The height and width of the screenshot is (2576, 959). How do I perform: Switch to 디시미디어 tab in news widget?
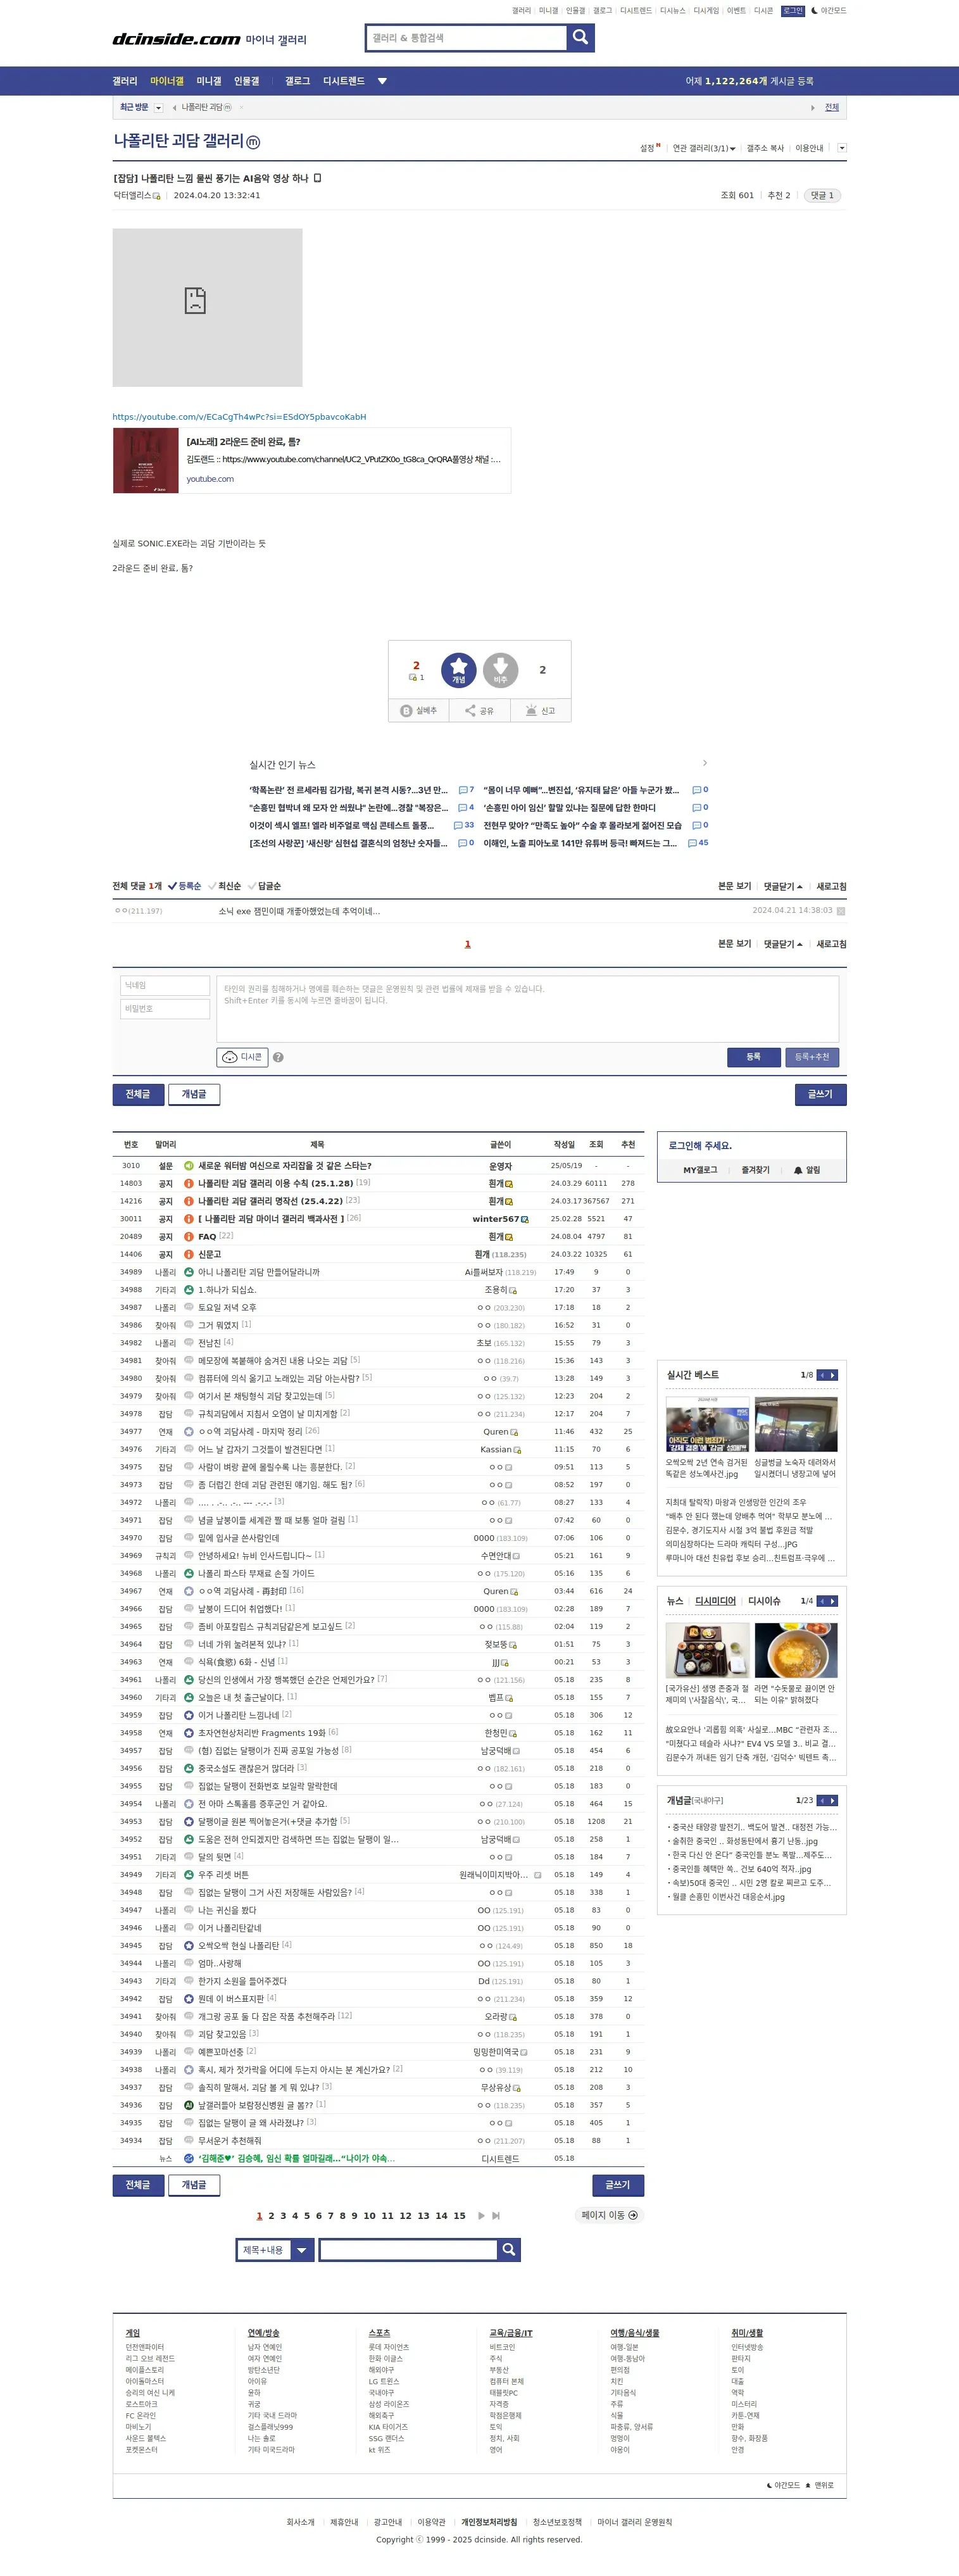(715, 1601)
